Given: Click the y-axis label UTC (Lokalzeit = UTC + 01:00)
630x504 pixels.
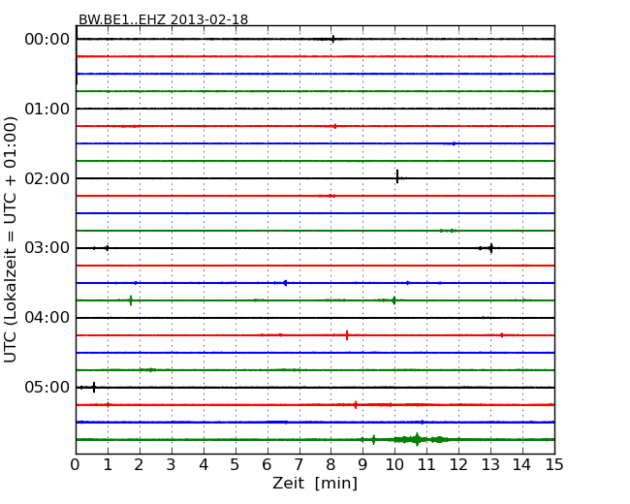Looking at the screenshot, I should [11, 239].
